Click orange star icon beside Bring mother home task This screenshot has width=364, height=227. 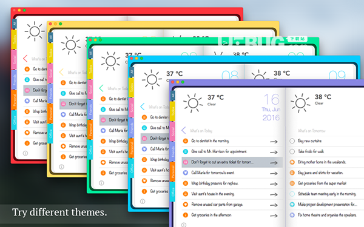[292, 162]
